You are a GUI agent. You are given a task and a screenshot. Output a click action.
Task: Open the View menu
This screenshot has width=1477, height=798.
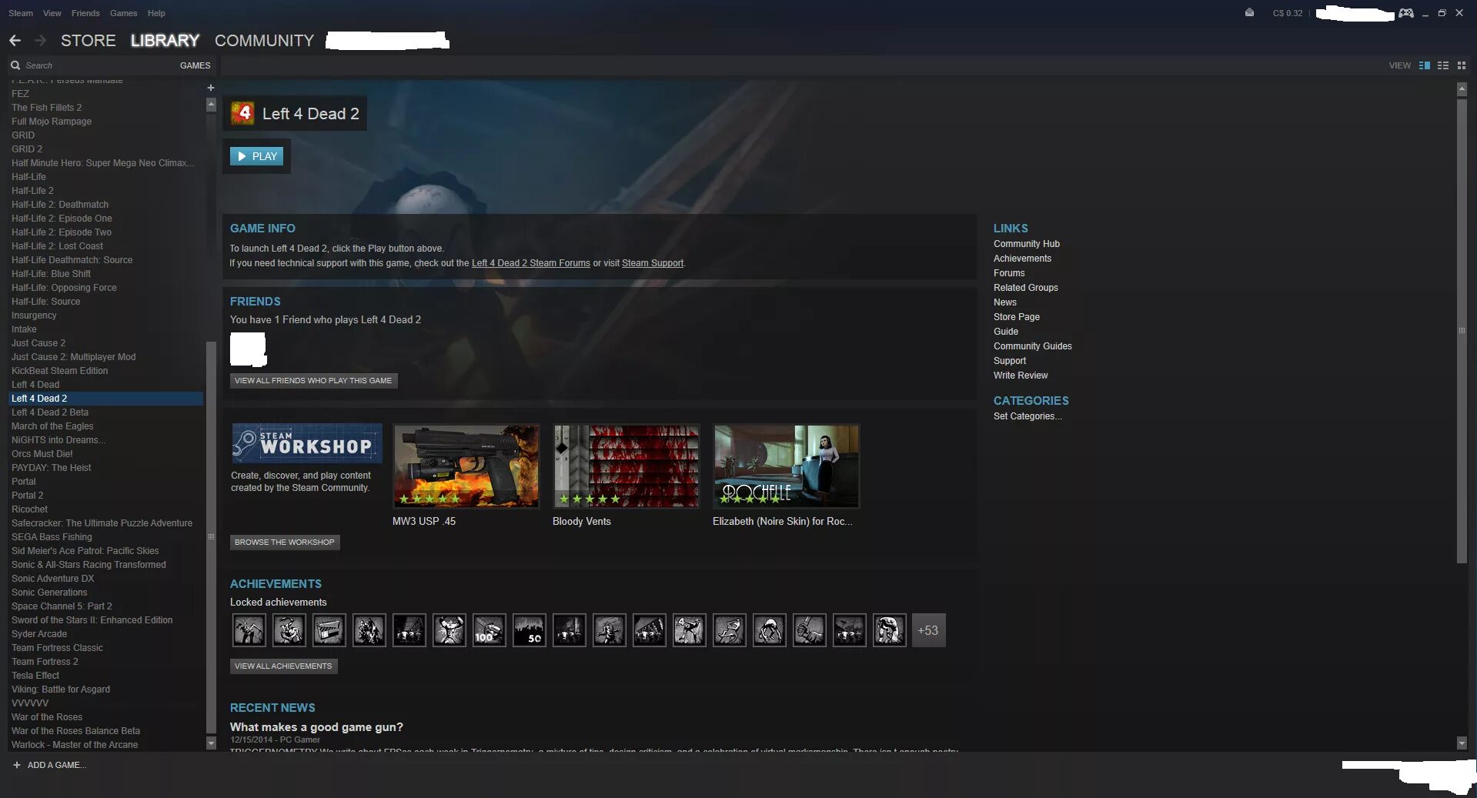(x=52, y=13)
